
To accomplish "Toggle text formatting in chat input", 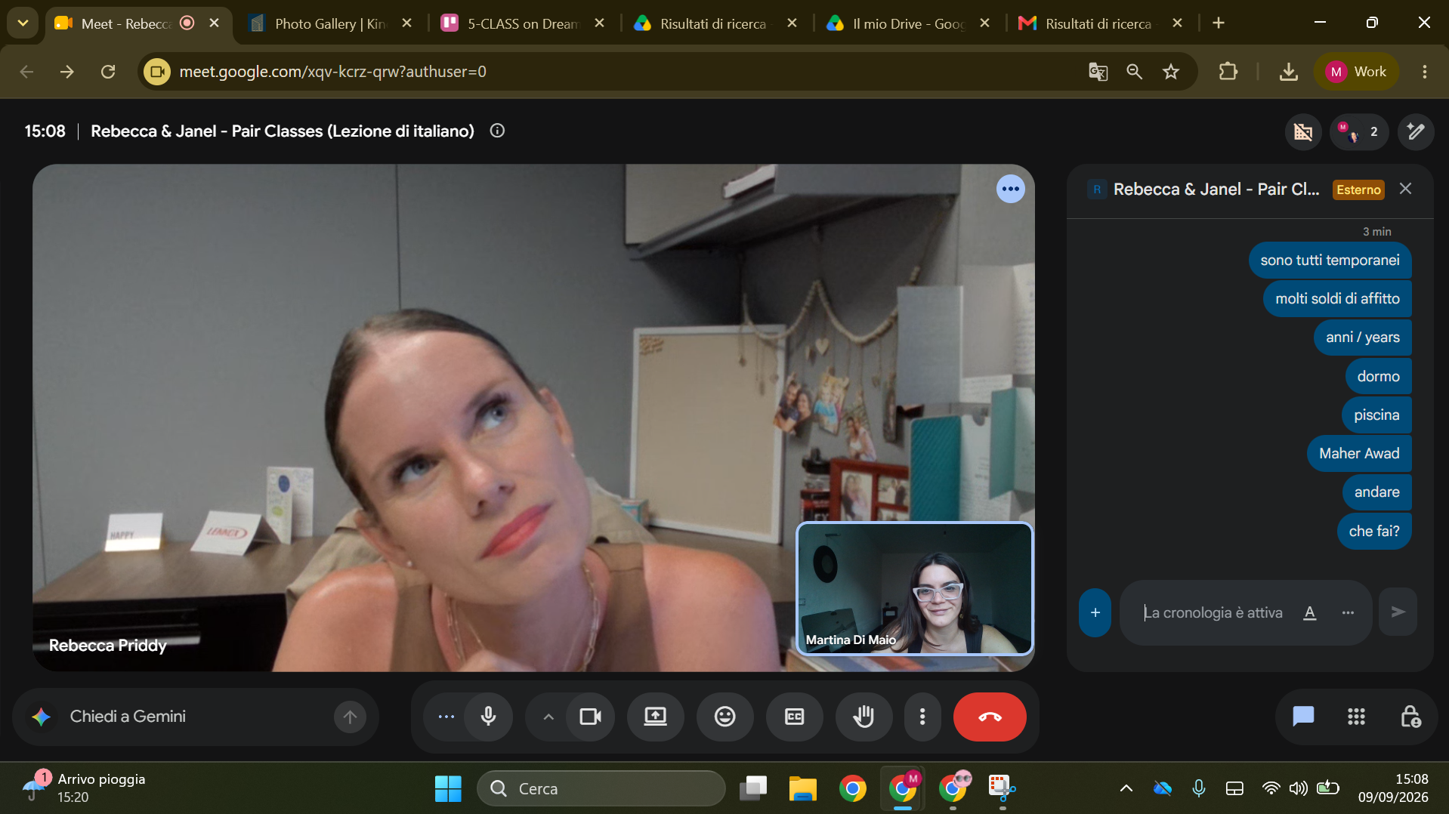I will 1310,612.
